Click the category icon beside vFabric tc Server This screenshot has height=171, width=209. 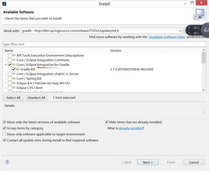tap(14, 74)
